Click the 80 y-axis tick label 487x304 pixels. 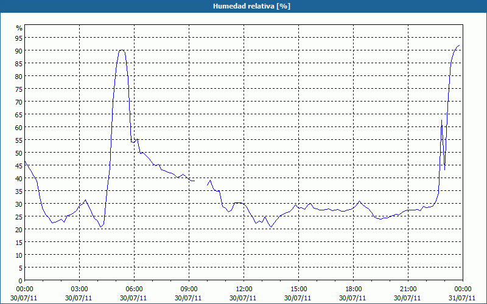coord(19,76)
